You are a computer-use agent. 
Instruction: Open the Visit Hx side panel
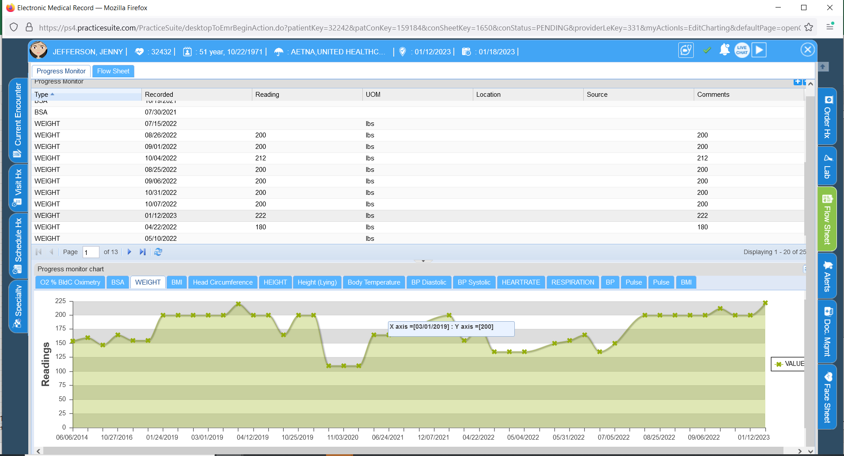click(x=18, y=188)
